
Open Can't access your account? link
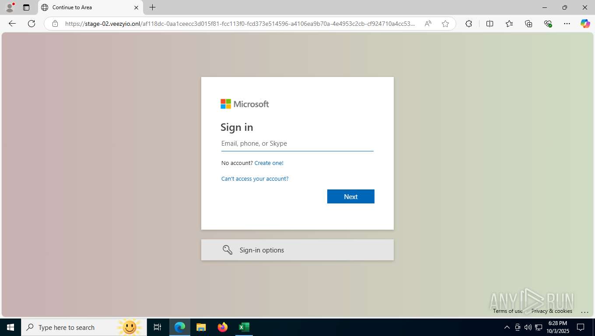pyautogui.click(x=255, y=178)
